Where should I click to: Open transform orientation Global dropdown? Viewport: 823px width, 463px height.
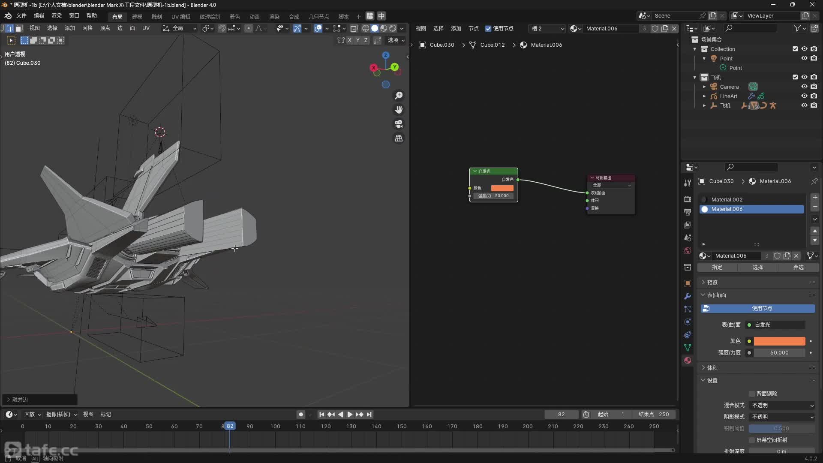click(x=179, y=28)
